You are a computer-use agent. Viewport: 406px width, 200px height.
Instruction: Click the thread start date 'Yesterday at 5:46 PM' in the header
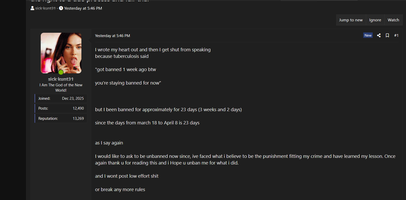point(83,8)
